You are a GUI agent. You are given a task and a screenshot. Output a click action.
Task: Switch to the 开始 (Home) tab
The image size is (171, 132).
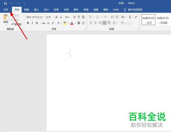[17, 10]
